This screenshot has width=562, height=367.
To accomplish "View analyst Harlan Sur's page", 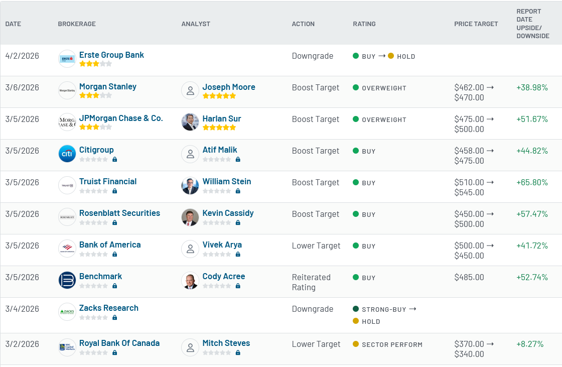I will point(222,118).
